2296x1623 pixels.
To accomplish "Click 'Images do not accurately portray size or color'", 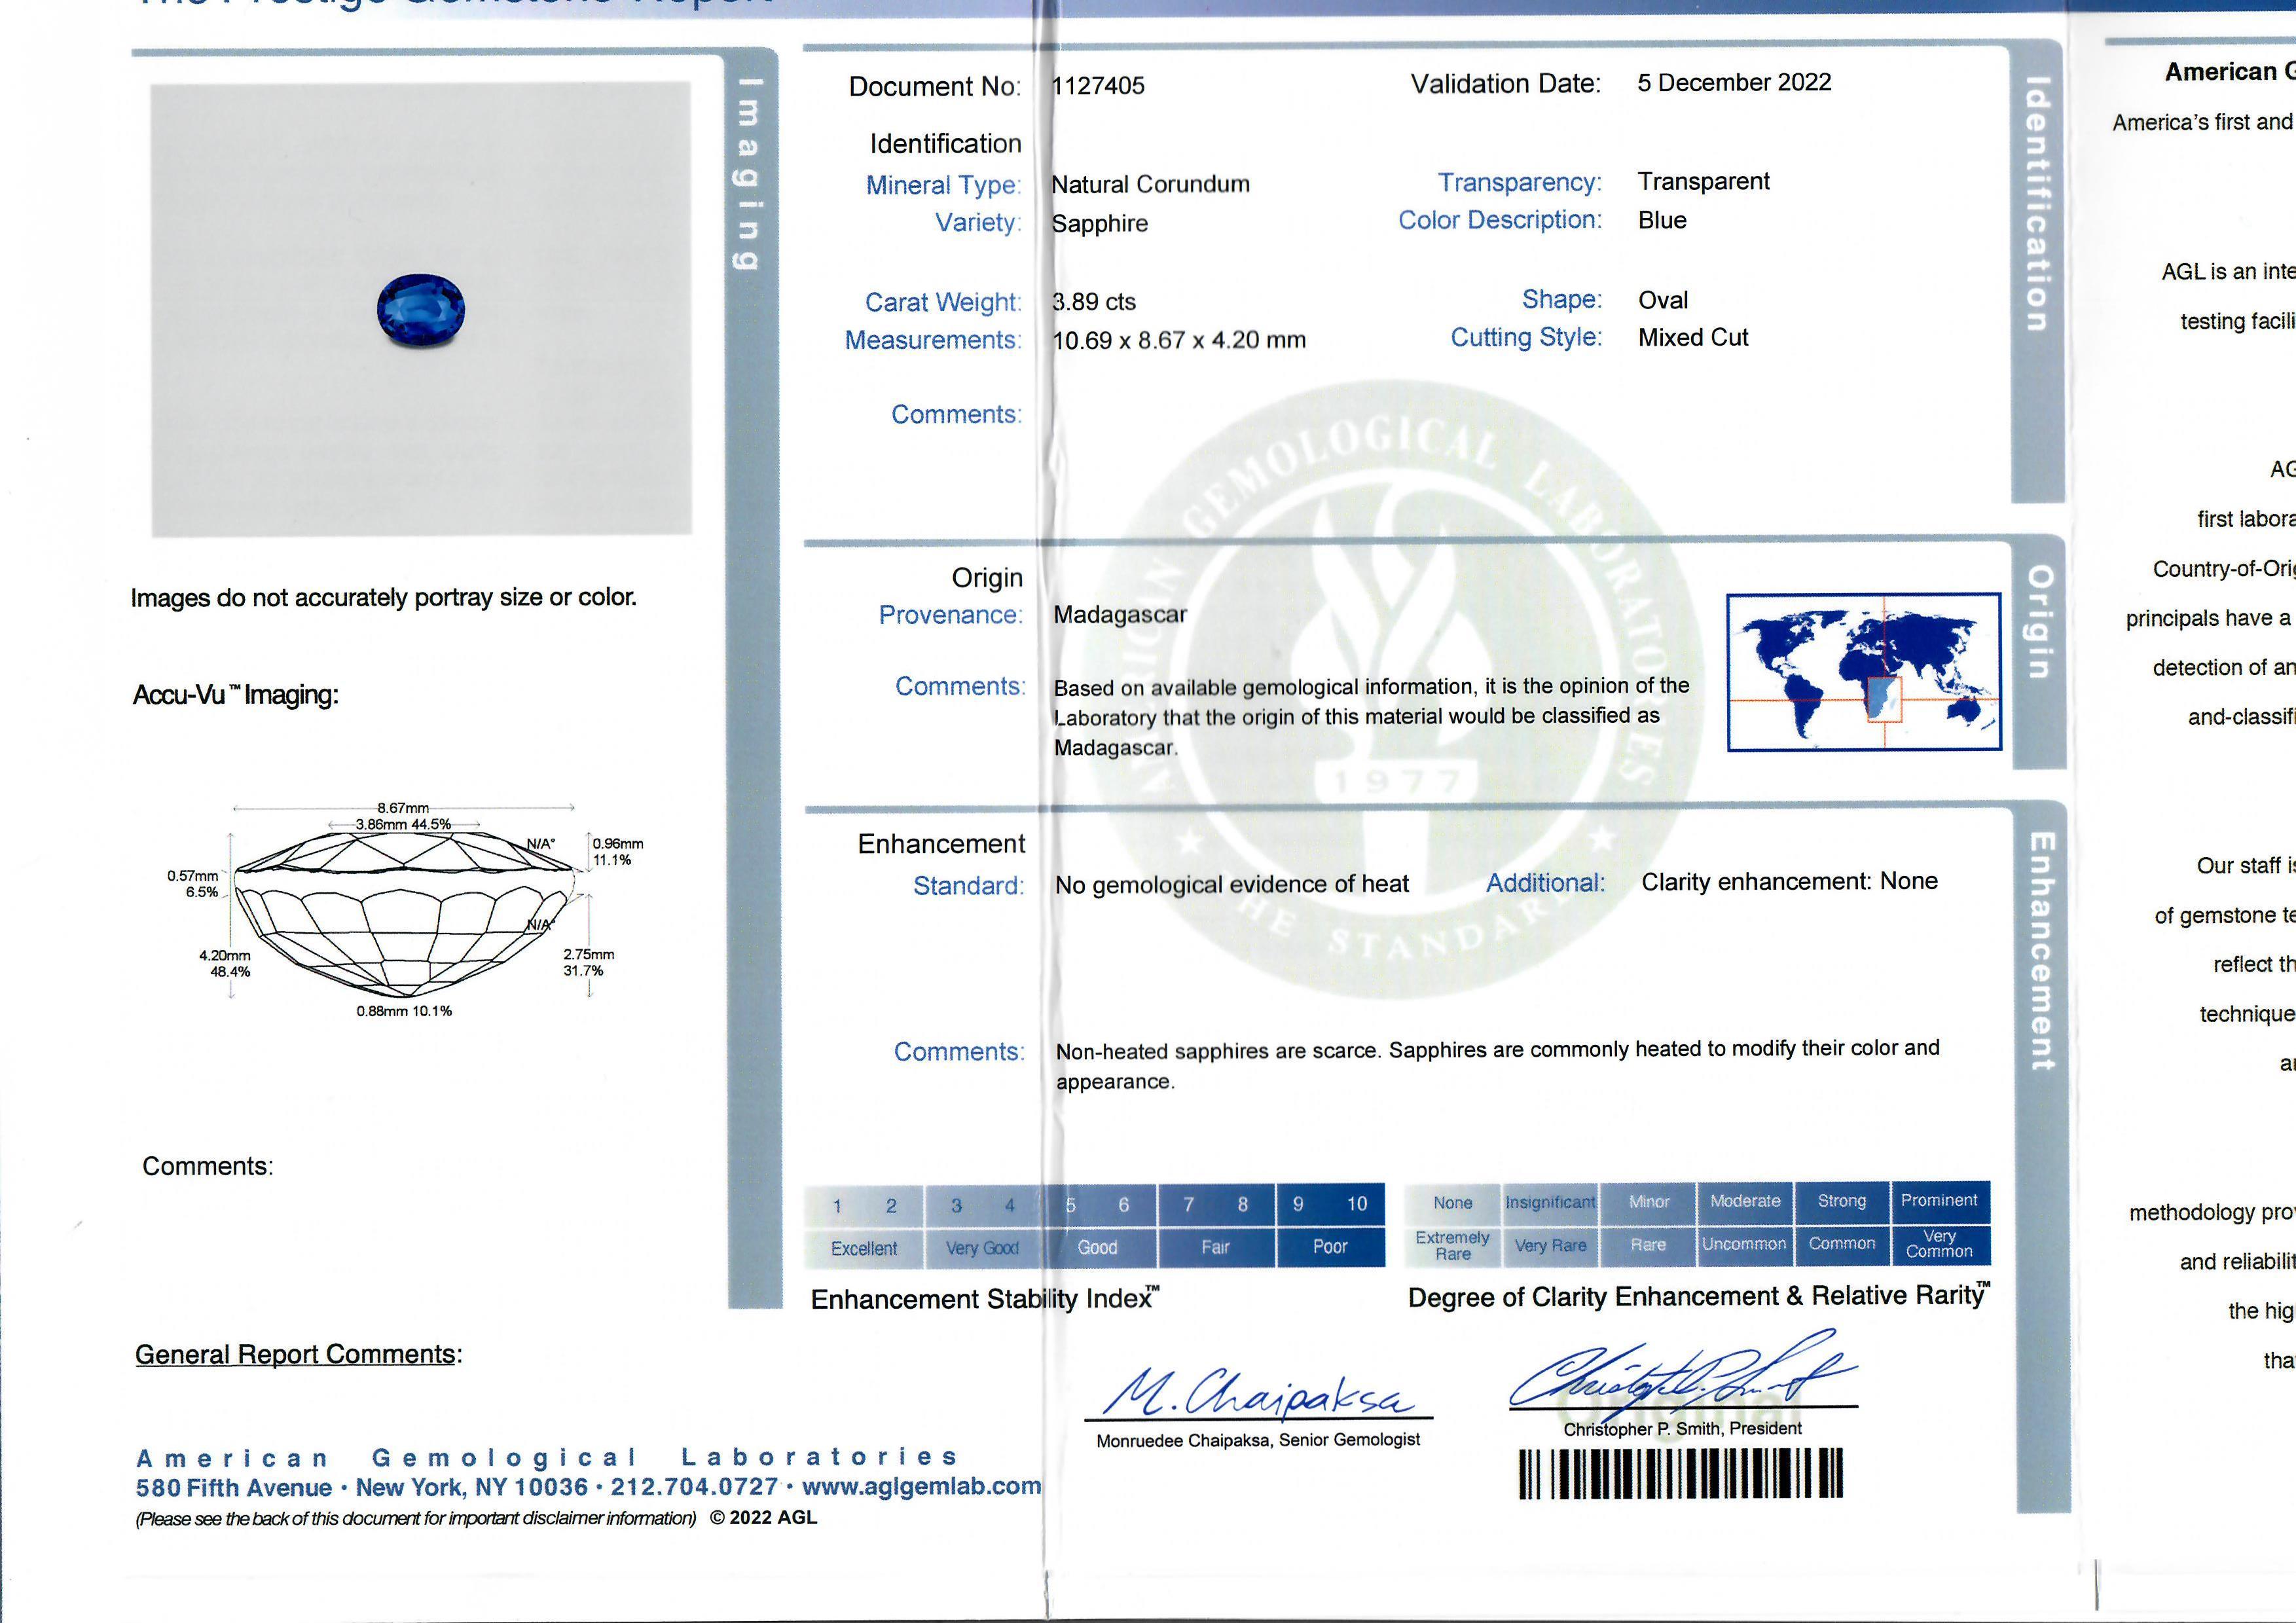I will [x=384, y=598].
